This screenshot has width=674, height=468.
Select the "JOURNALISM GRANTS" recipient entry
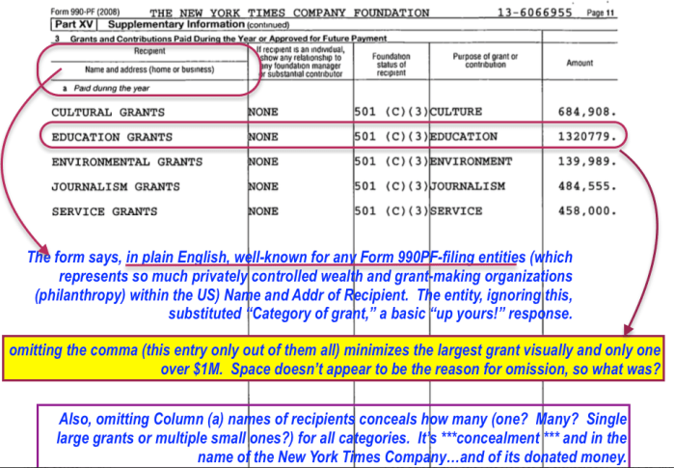tap(115, 186)
